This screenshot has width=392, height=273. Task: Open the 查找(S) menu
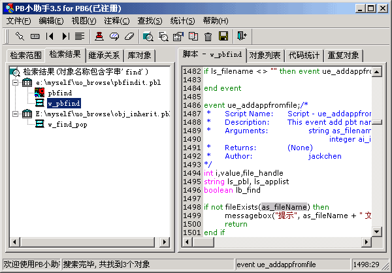tap(149, 20)
